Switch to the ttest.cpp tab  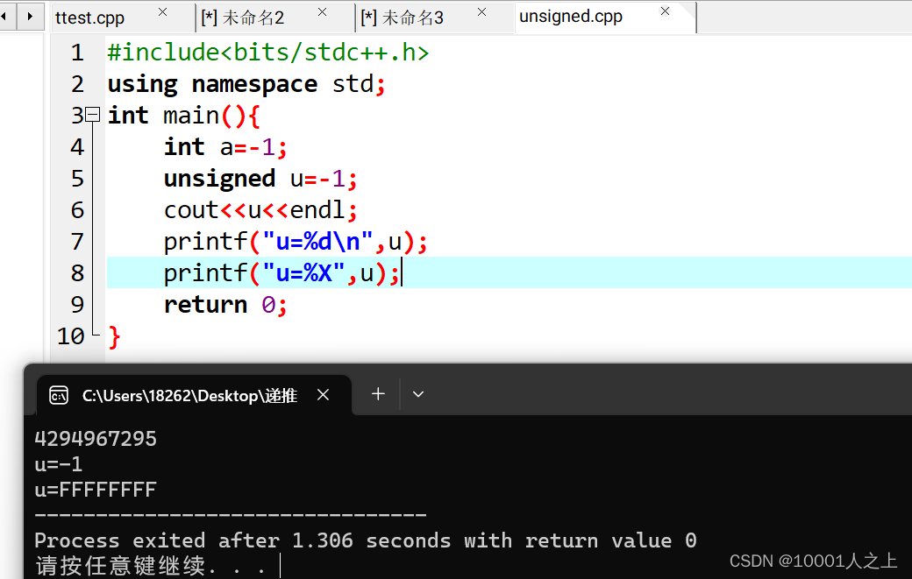88,15
